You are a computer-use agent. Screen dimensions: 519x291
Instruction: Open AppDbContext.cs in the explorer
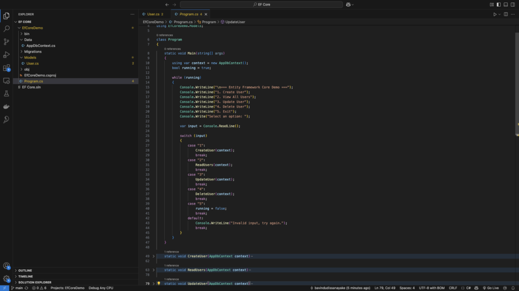point(41,45)
